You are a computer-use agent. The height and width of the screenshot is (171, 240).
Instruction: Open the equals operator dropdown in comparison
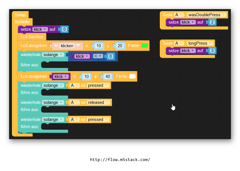click(x=98, y=56)
